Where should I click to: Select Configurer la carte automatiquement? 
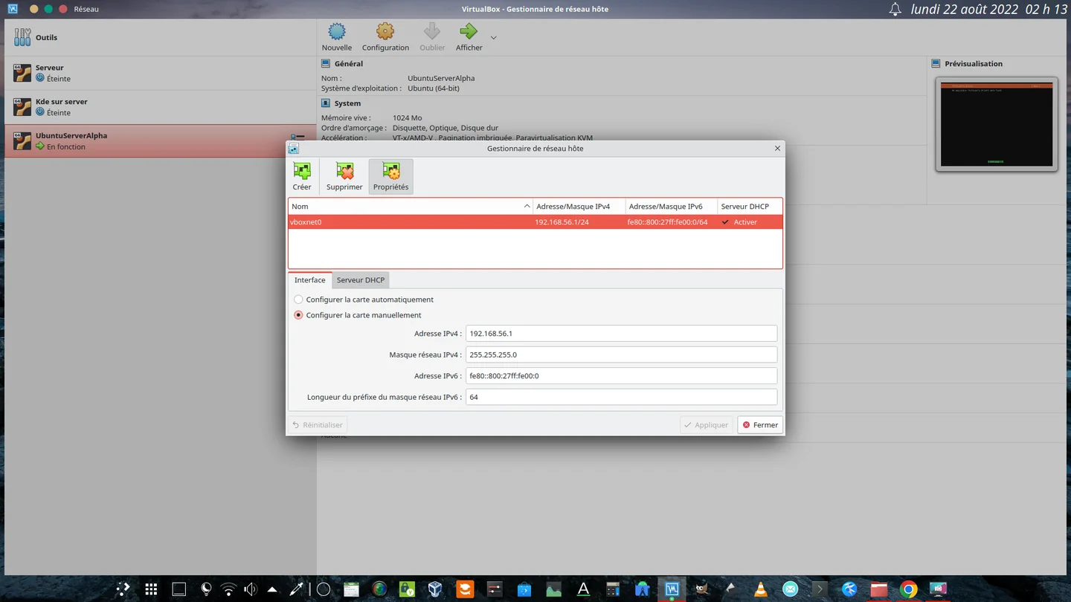click(298, 300)
